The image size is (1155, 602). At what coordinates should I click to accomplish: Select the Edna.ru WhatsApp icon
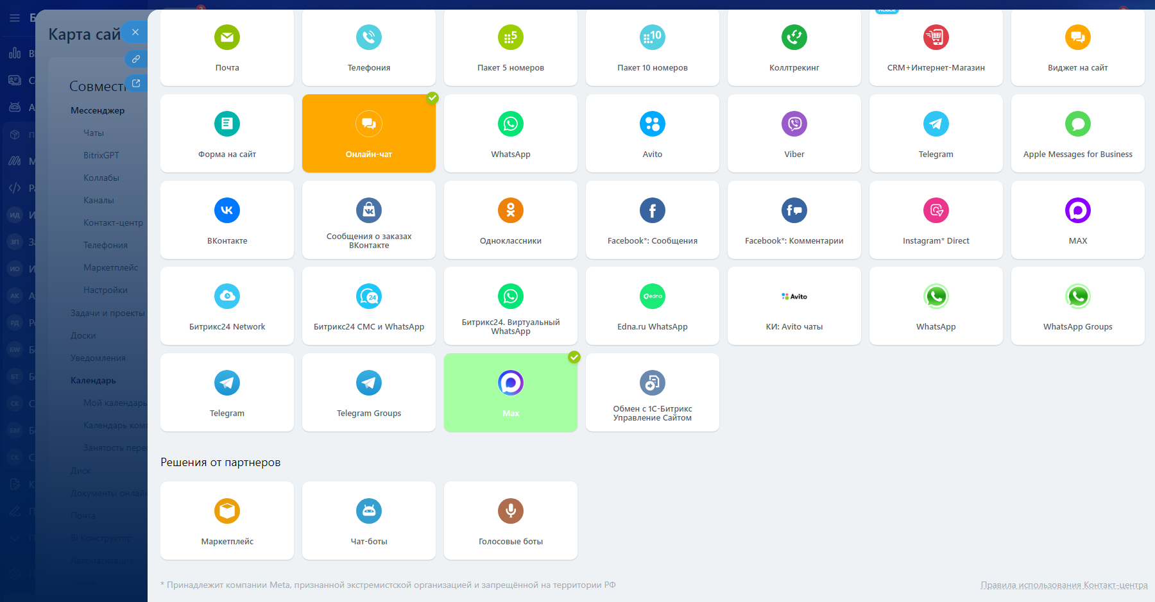[x=653, y=296]
